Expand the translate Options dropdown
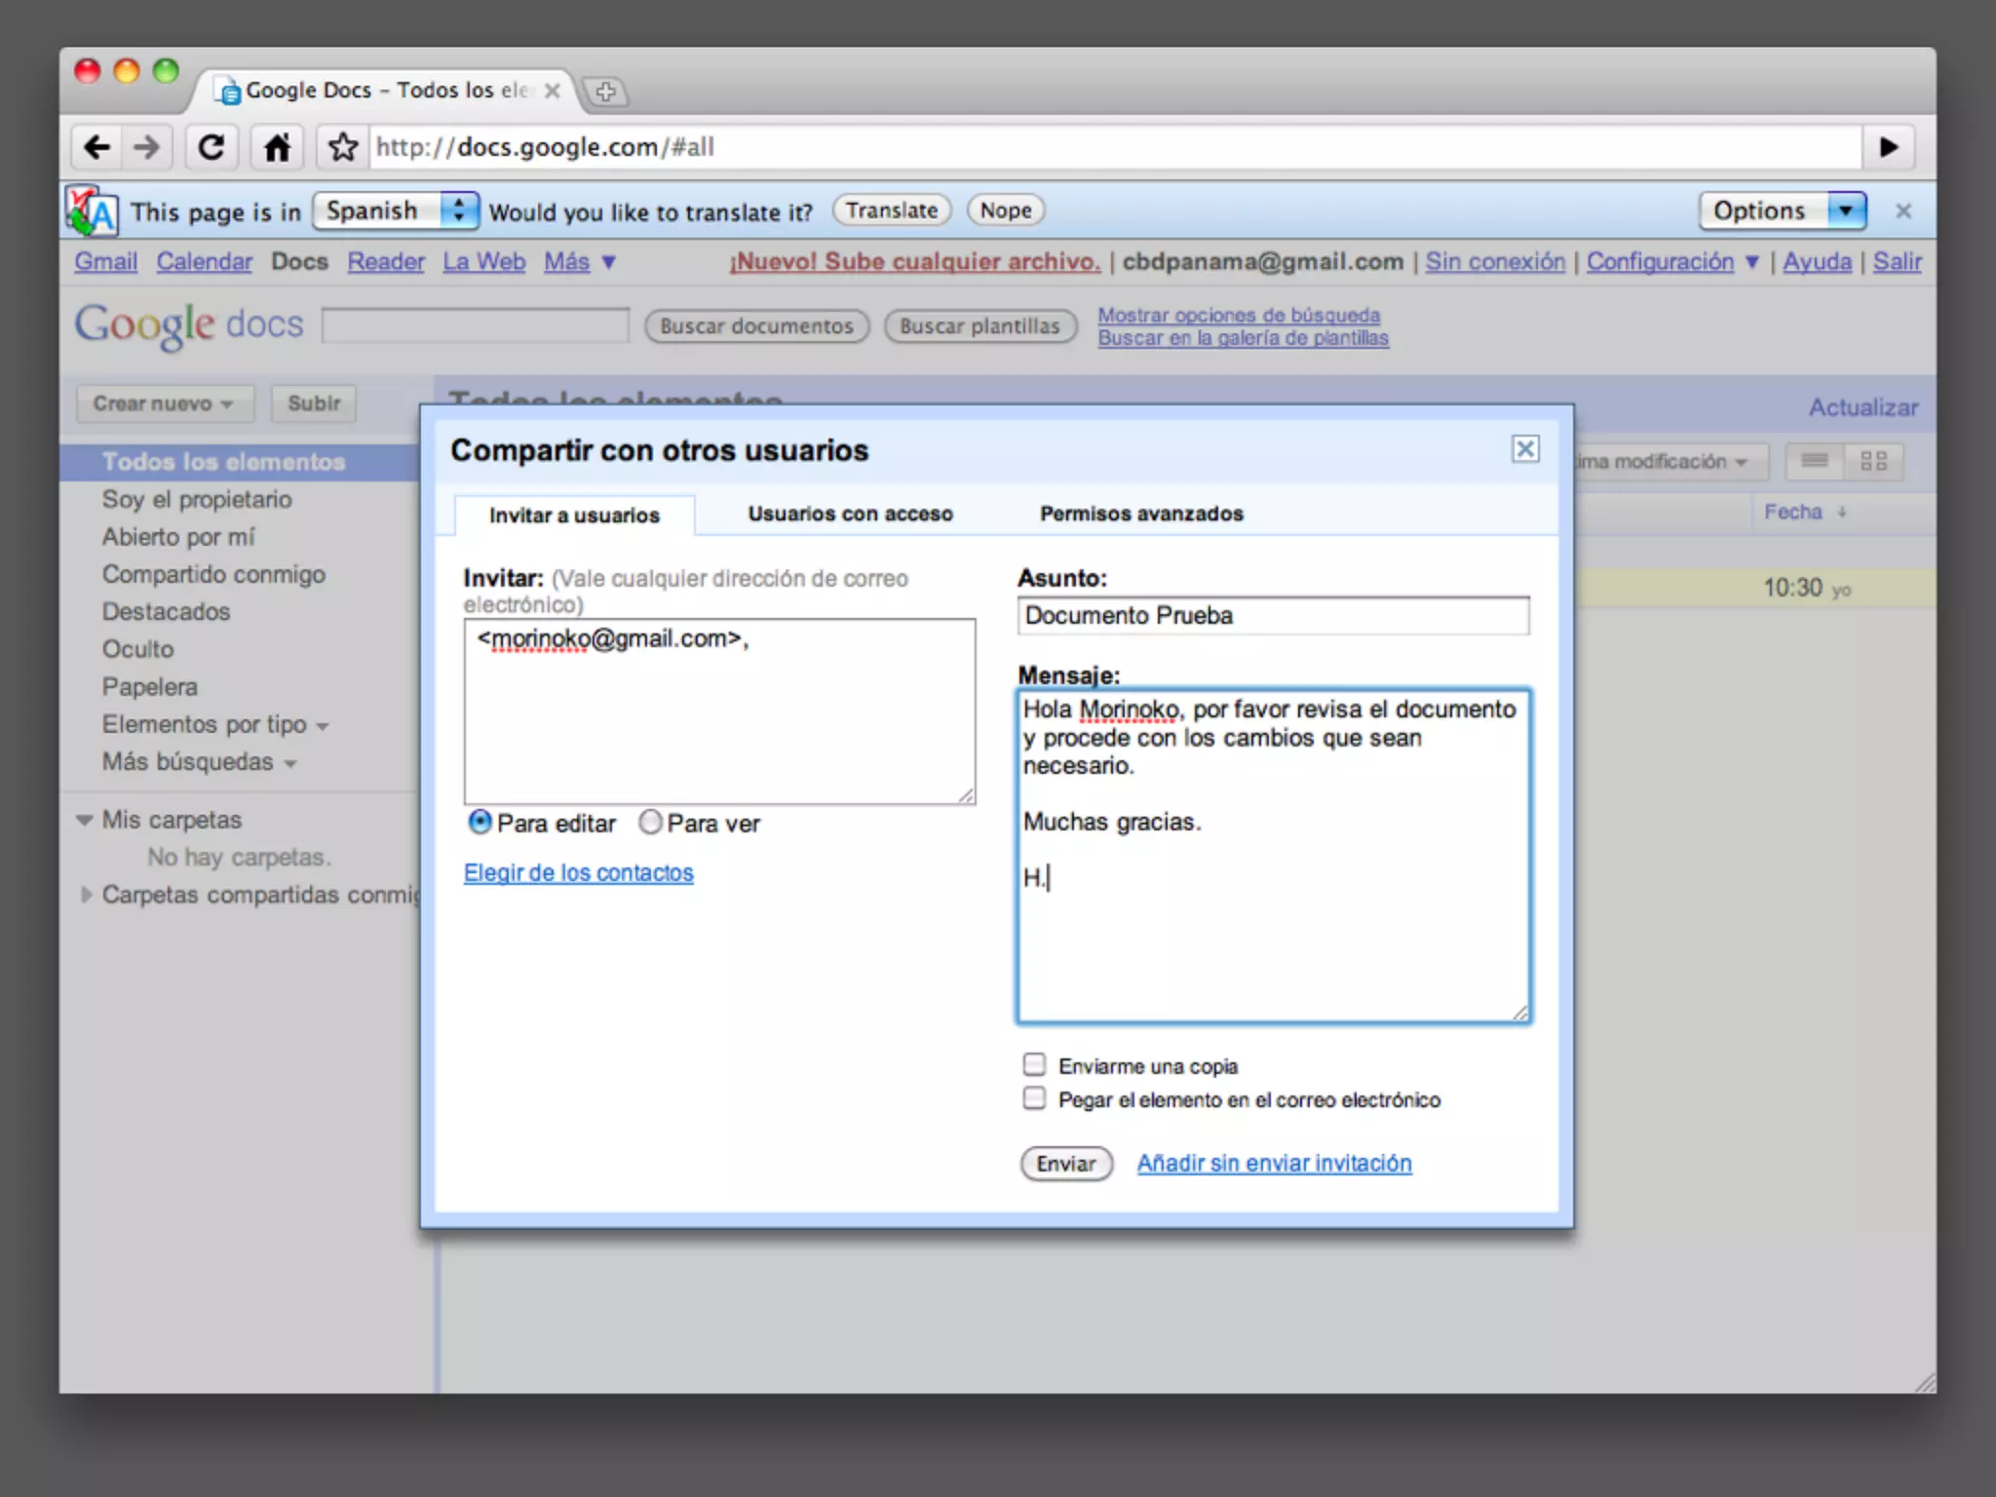1996x1497 pixels. (1782, 211)
